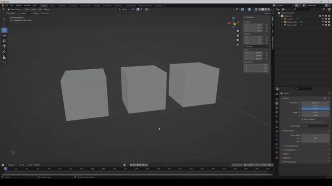Switch to Solid viewport shading

pyautogui.click(x=262, y=9)
